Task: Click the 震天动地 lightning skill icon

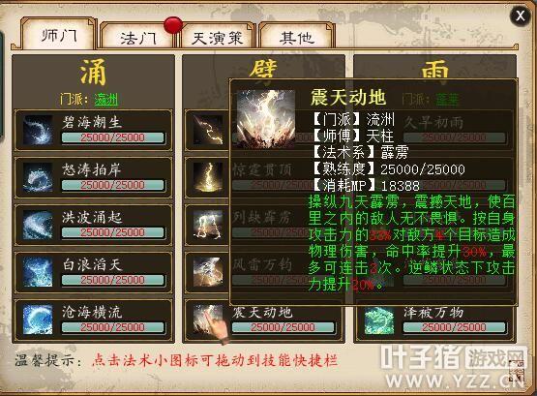Action: click(208, 320)
